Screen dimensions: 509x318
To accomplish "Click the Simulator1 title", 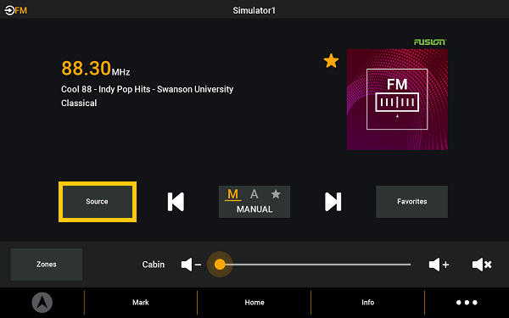I will (255, 10).
